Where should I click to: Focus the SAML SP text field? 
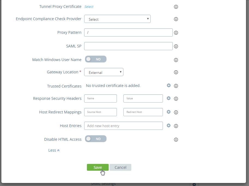(x=128, y=46)
